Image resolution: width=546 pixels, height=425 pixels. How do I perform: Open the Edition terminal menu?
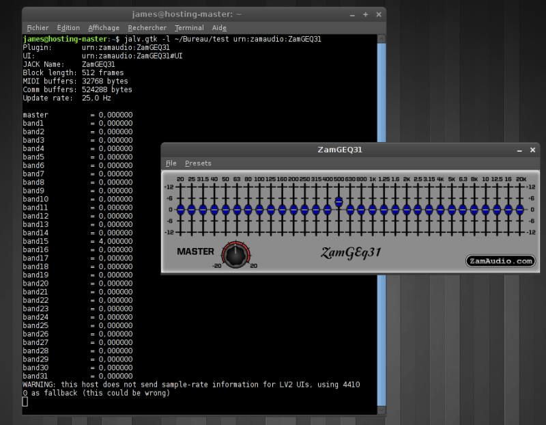tap(68, 28)
